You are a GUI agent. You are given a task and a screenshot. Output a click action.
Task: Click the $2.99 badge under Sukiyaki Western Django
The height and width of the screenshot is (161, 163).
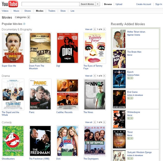click(130, 158)
